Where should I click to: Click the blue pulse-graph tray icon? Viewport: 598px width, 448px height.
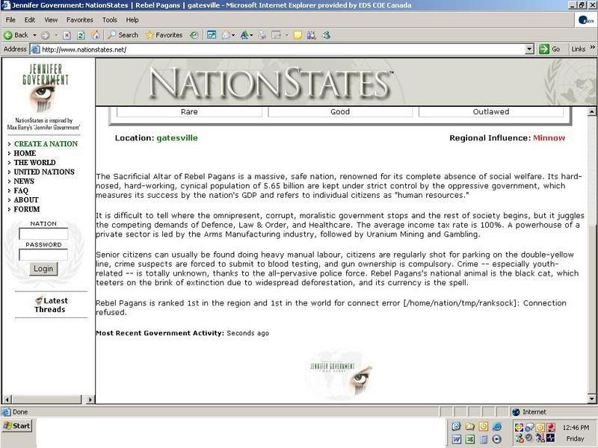pos(551,438)
